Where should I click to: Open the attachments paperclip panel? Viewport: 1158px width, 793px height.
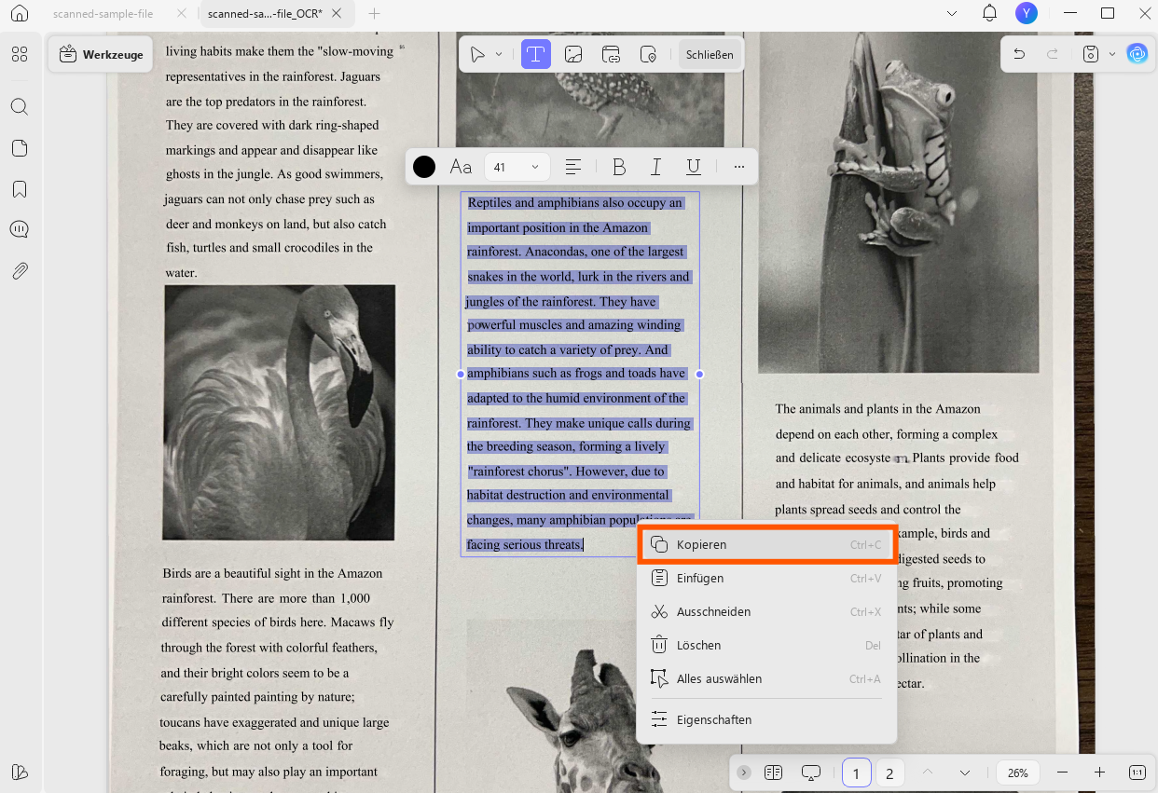point(20,271)
